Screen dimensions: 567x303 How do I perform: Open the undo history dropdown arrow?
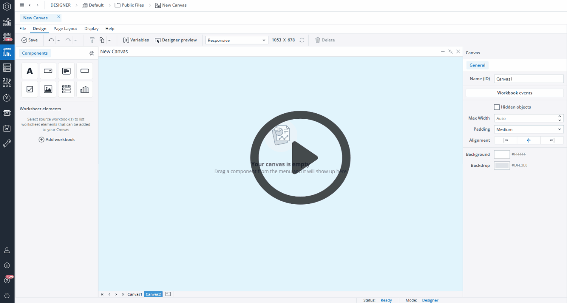(x=59, y=40)
